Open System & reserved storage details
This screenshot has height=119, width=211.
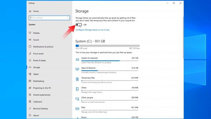click(x=107, y=60)
